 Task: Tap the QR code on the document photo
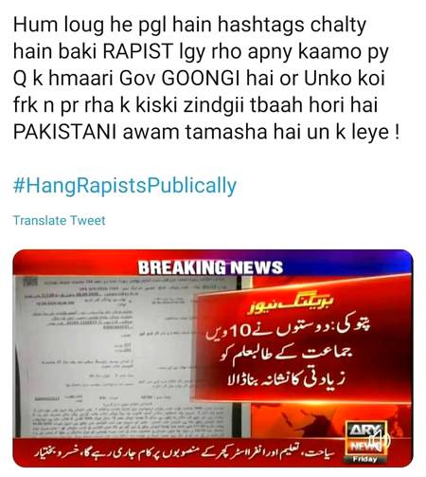click(x=30, y=281)
